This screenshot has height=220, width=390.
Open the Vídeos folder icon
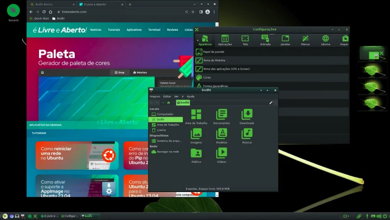pyautogui.click(x=221, y=155)
